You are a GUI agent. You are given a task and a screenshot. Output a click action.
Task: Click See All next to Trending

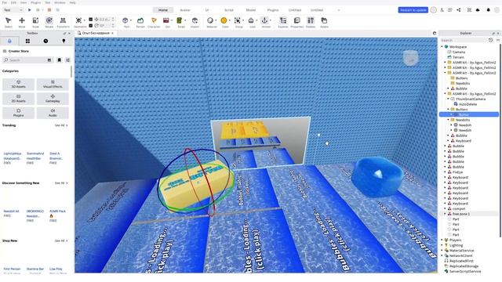(61, 125)
